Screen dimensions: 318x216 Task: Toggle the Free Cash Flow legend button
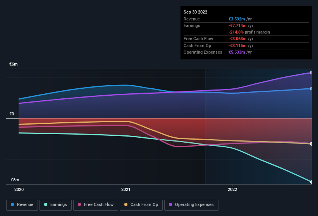click(96, 205)
